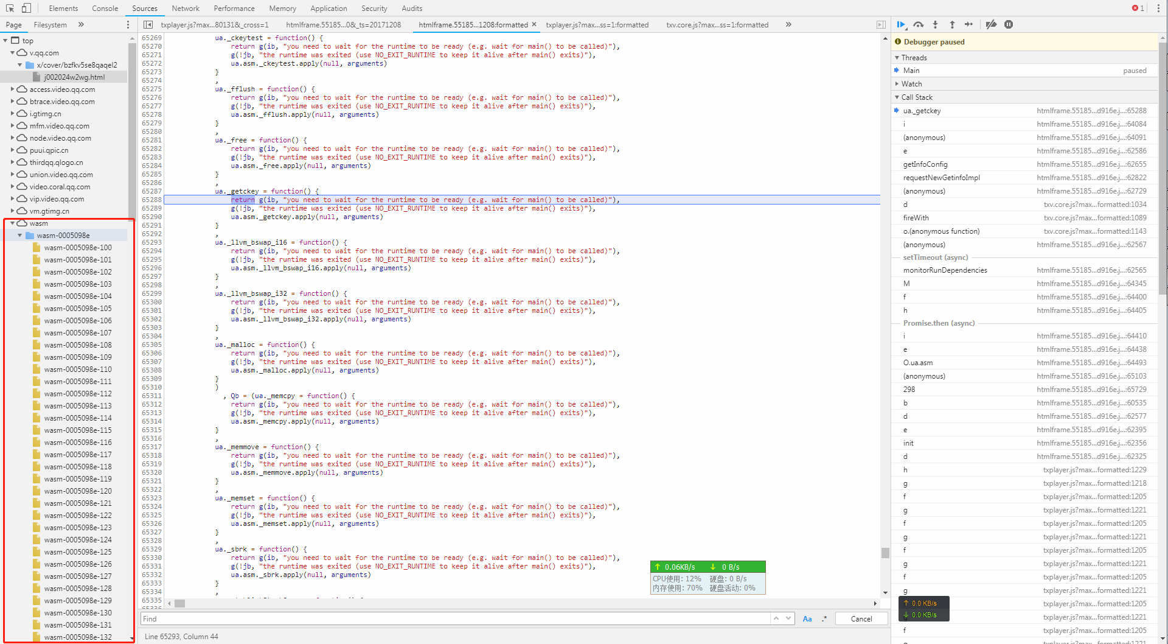Toggle match case in Find bar
The height and width of the screenshot is (644, 1168).
click(807, 618)
